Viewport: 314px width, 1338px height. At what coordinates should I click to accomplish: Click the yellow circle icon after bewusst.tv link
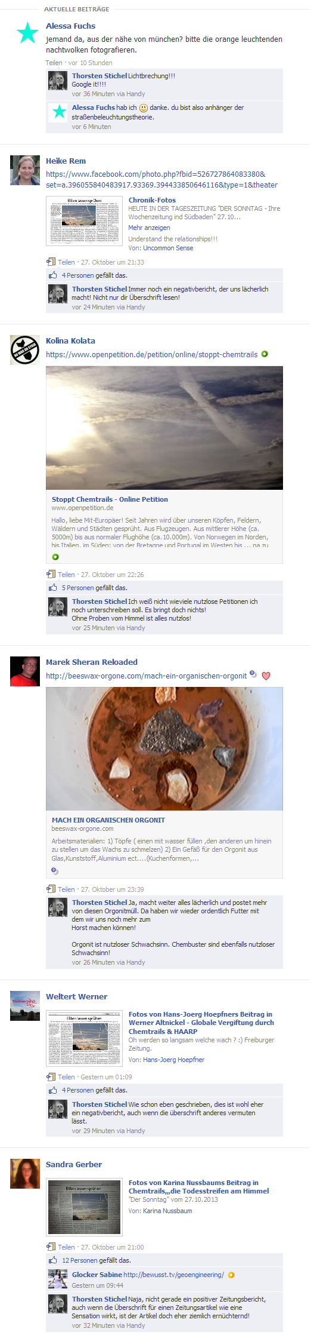click(231, 1275)
